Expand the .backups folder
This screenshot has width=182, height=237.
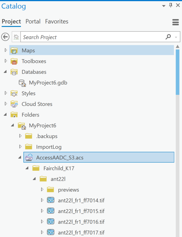20,136
